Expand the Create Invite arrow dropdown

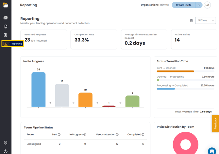pyautogui.click(x=199, y=5)
